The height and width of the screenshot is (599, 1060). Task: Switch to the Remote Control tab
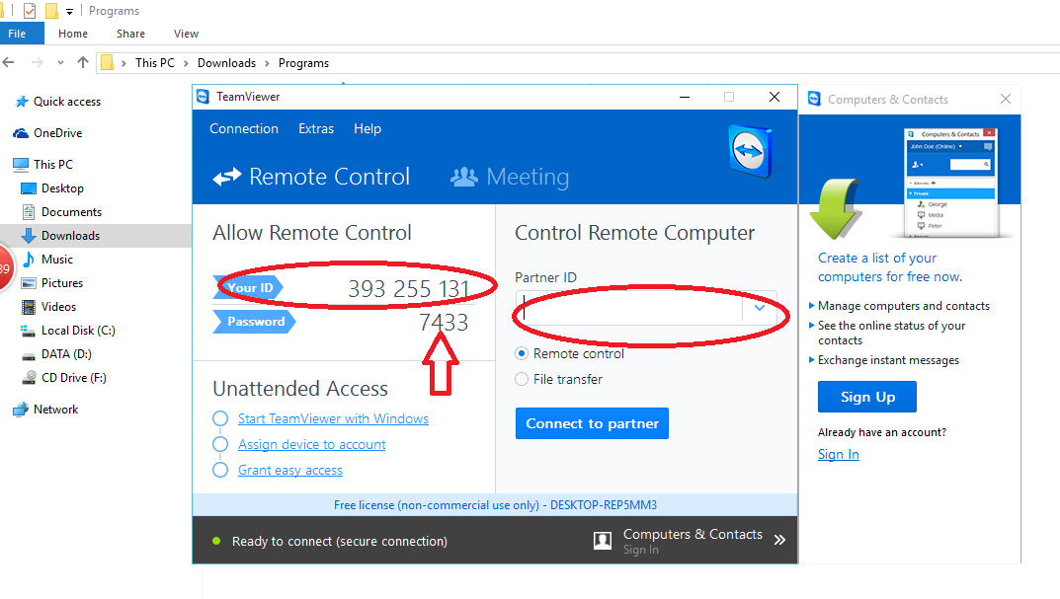tap(311, 177)
